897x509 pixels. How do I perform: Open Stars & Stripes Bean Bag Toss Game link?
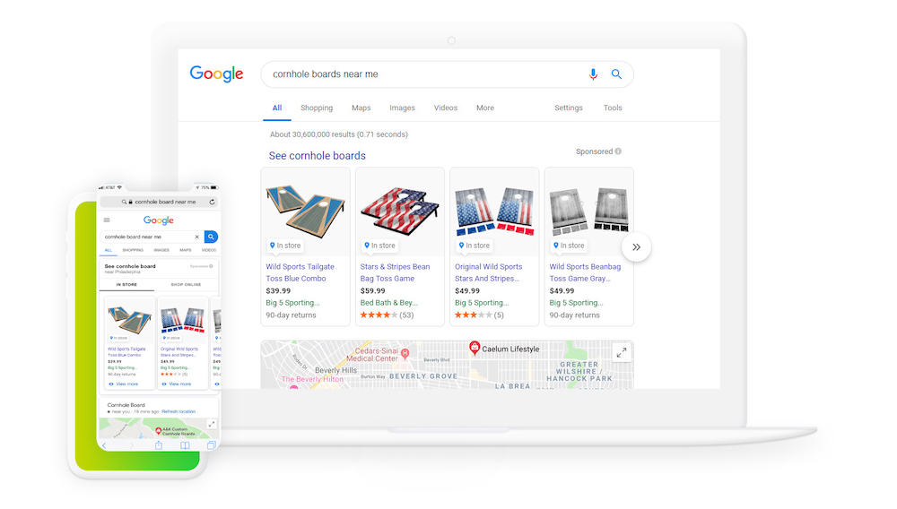pos(395,272)
